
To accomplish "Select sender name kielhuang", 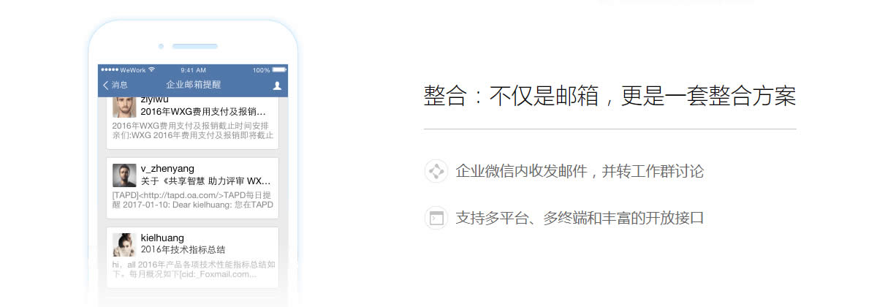I will [x=162, y=238].
